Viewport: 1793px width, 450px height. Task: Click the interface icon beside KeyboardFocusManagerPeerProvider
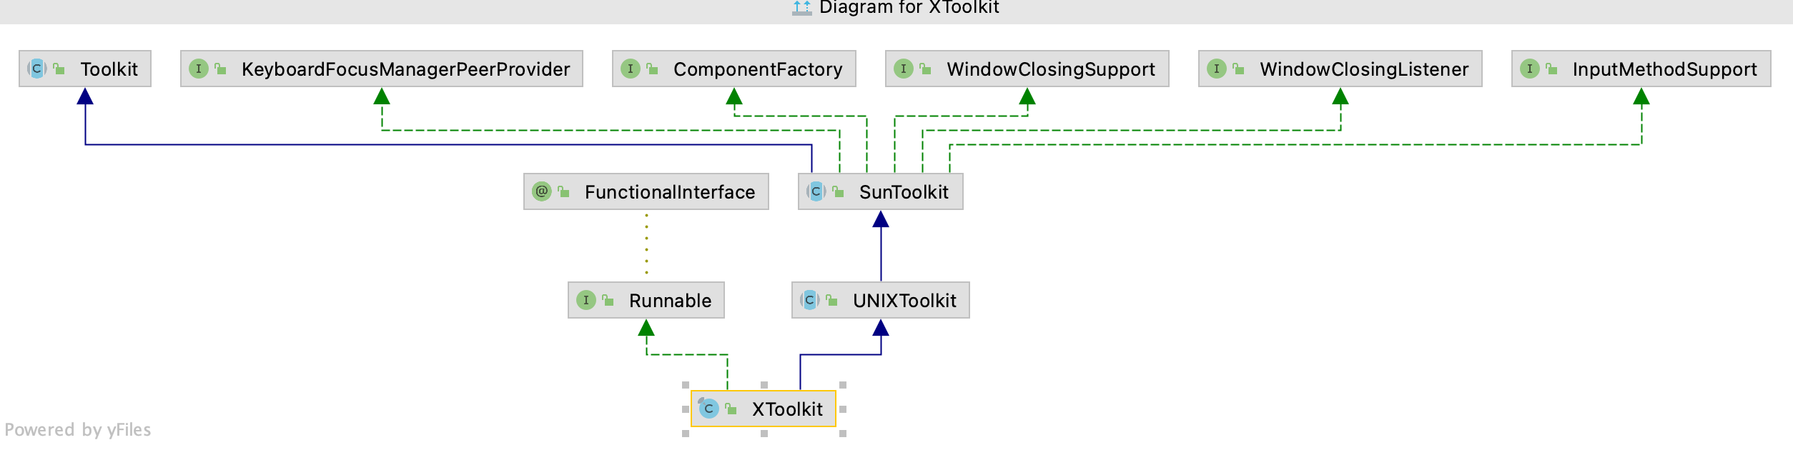198,69
